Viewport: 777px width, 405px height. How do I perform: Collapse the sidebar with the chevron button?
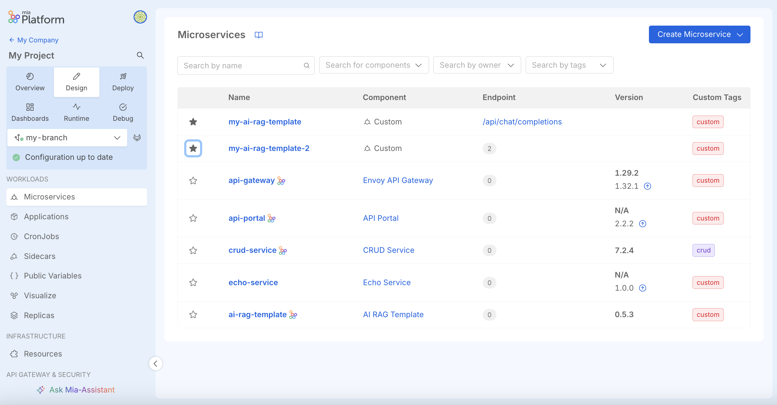coord(156,364)
